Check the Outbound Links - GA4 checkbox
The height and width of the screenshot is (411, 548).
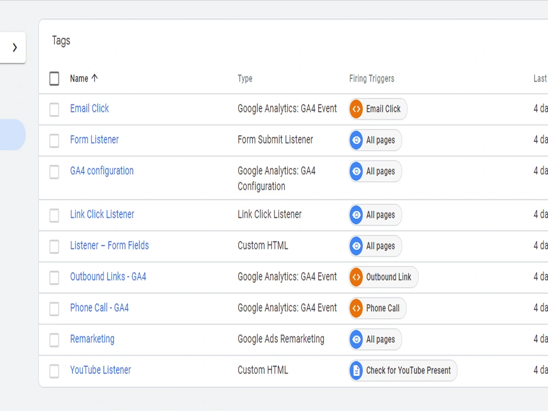click(54, 278)
